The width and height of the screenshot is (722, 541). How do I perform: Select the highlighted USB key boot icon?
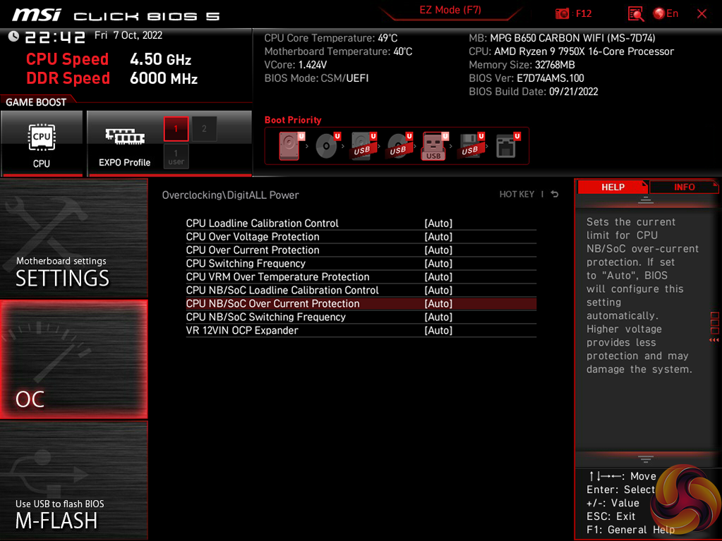[x=434, y=146]
